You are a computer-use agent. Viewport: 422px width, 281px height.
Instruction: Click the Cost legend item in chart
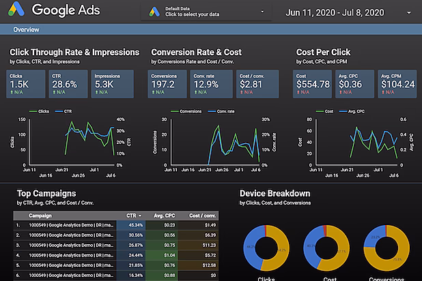[x=324, y=111]
